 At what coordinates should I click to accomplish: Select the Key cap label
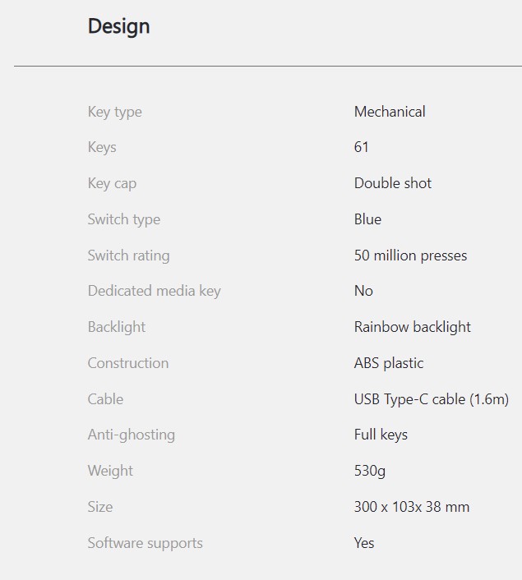[112, 184]
